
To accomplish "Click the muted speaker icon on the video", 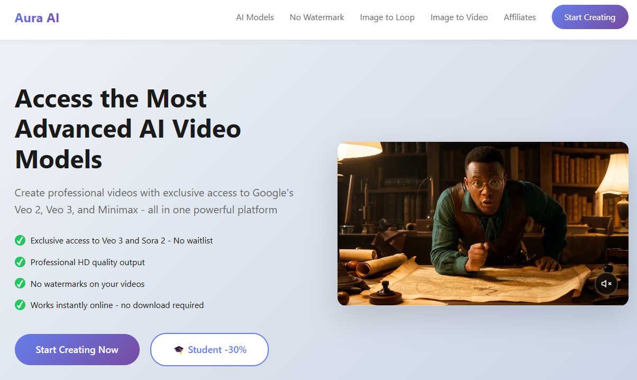I will pos(606,284).
